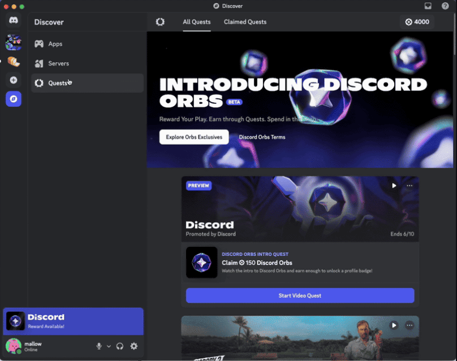
Task: Open the help question mark icon
Action: 445,6
